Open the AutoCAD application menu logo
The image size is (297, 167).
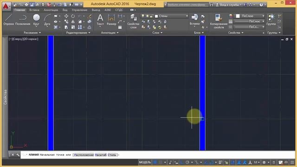point(6,6)
